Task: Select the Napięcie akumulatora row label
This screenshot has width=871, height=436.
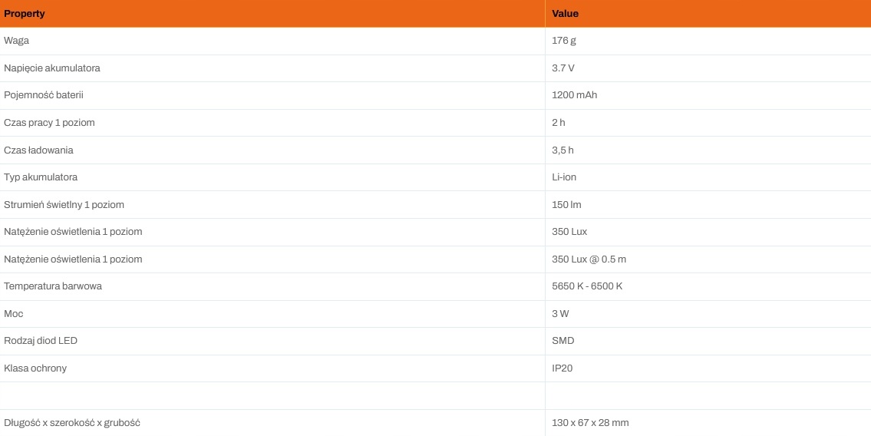Action: click(x=52, y=68)
